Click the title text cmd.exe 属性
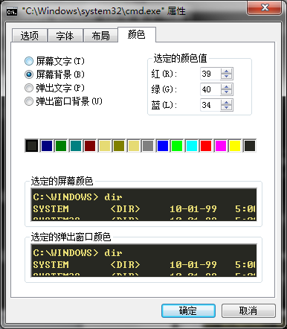This screenshot has height=329, width=287. [x=103, y=11]
